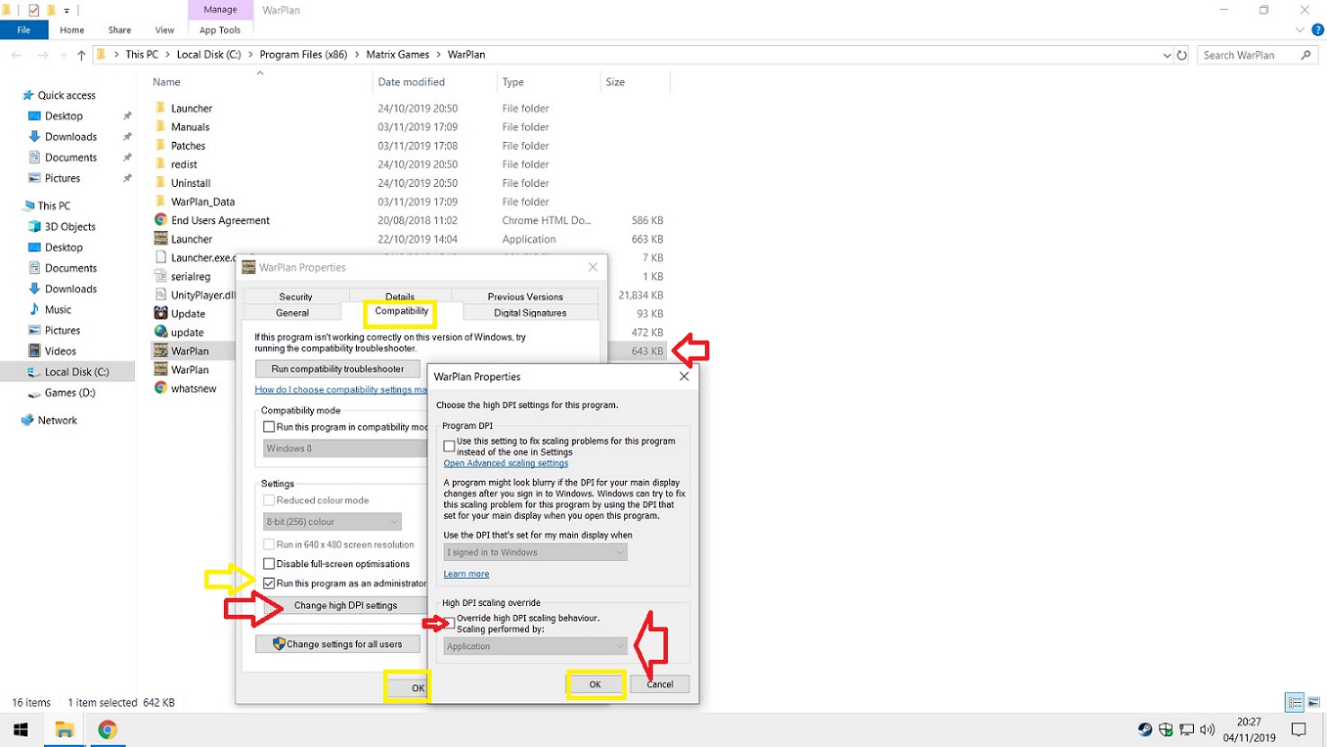Open Quick access in the navigation pane
The height and width of the screenshot is (747, 1327).
(66, 95)
